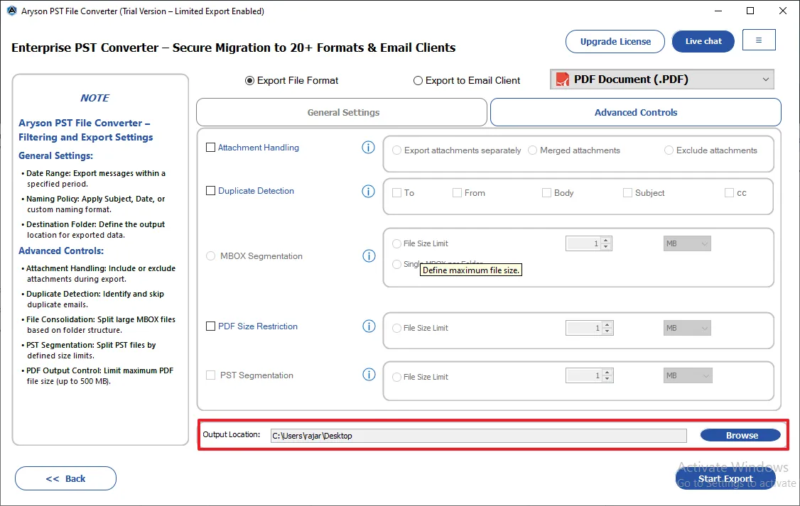This screenshot has height=506, width=800.
Task: Click the Start Export button
Action: click(725, 478)
